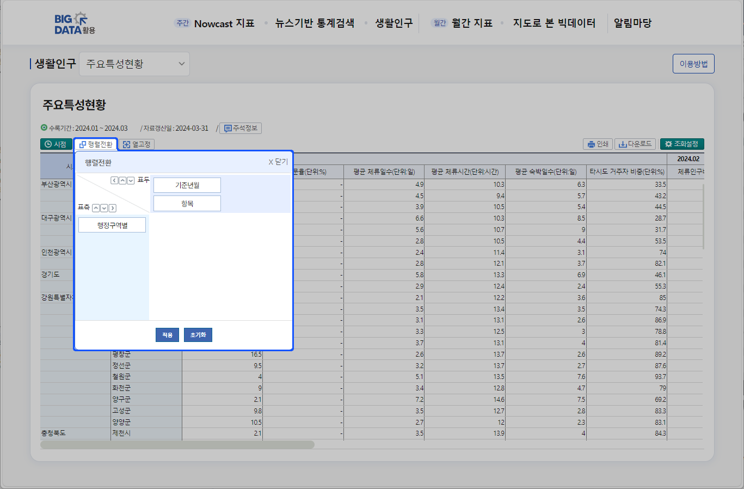Click up arrow next to 표두

(122, 180)
